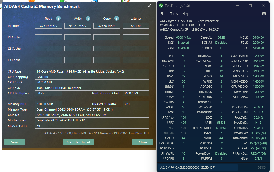
Task: Minimize the ZenTimings window
Action: 237,6
